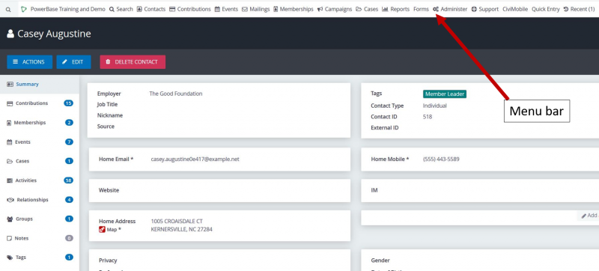Click the Relationships handshake icon
The height and width of the screenshot is (271, 599).
pos(10,200)
